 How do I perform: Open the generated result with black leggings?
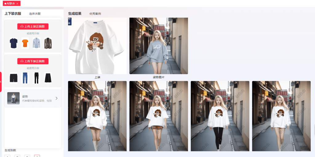[x=220, y=116]
